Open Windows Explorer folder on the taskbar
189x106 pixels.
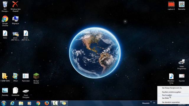click(x=21, y=103)
